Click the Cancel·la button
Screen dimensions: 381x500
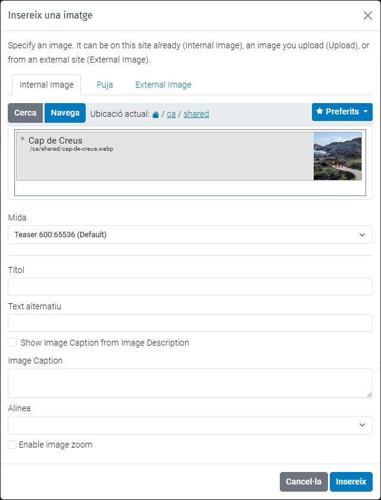pos(304,482)
